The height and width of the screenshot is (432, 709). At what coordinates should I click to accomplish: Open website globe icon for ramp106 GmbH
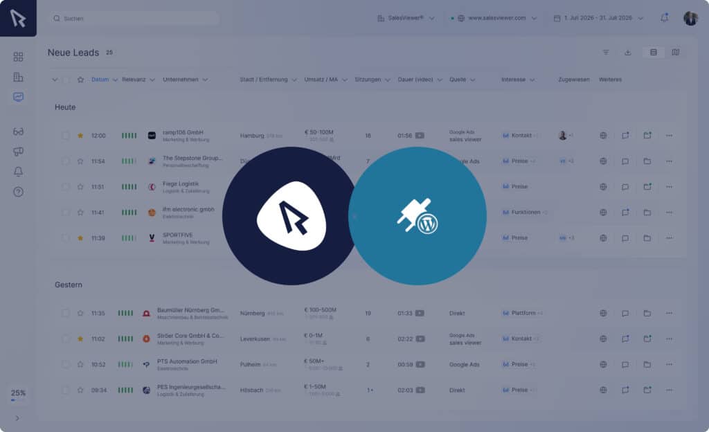603,136
